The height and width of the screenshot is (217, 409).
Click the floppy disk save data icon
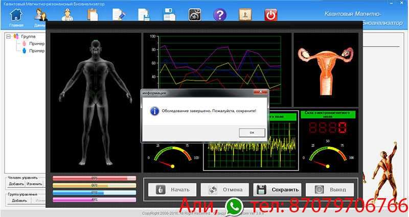(x=169, y=15)
